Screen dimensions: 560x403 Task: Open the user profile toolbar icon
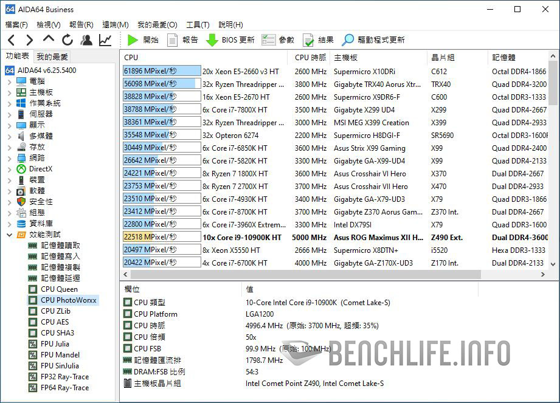(x=86, y=40)
